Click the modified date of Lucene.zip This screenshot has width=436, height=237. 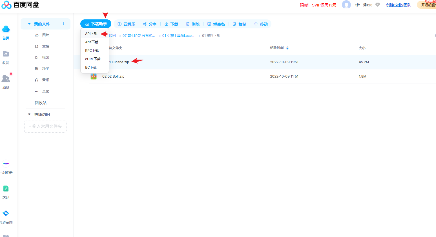pyautogui.click(x=284, y=62)
